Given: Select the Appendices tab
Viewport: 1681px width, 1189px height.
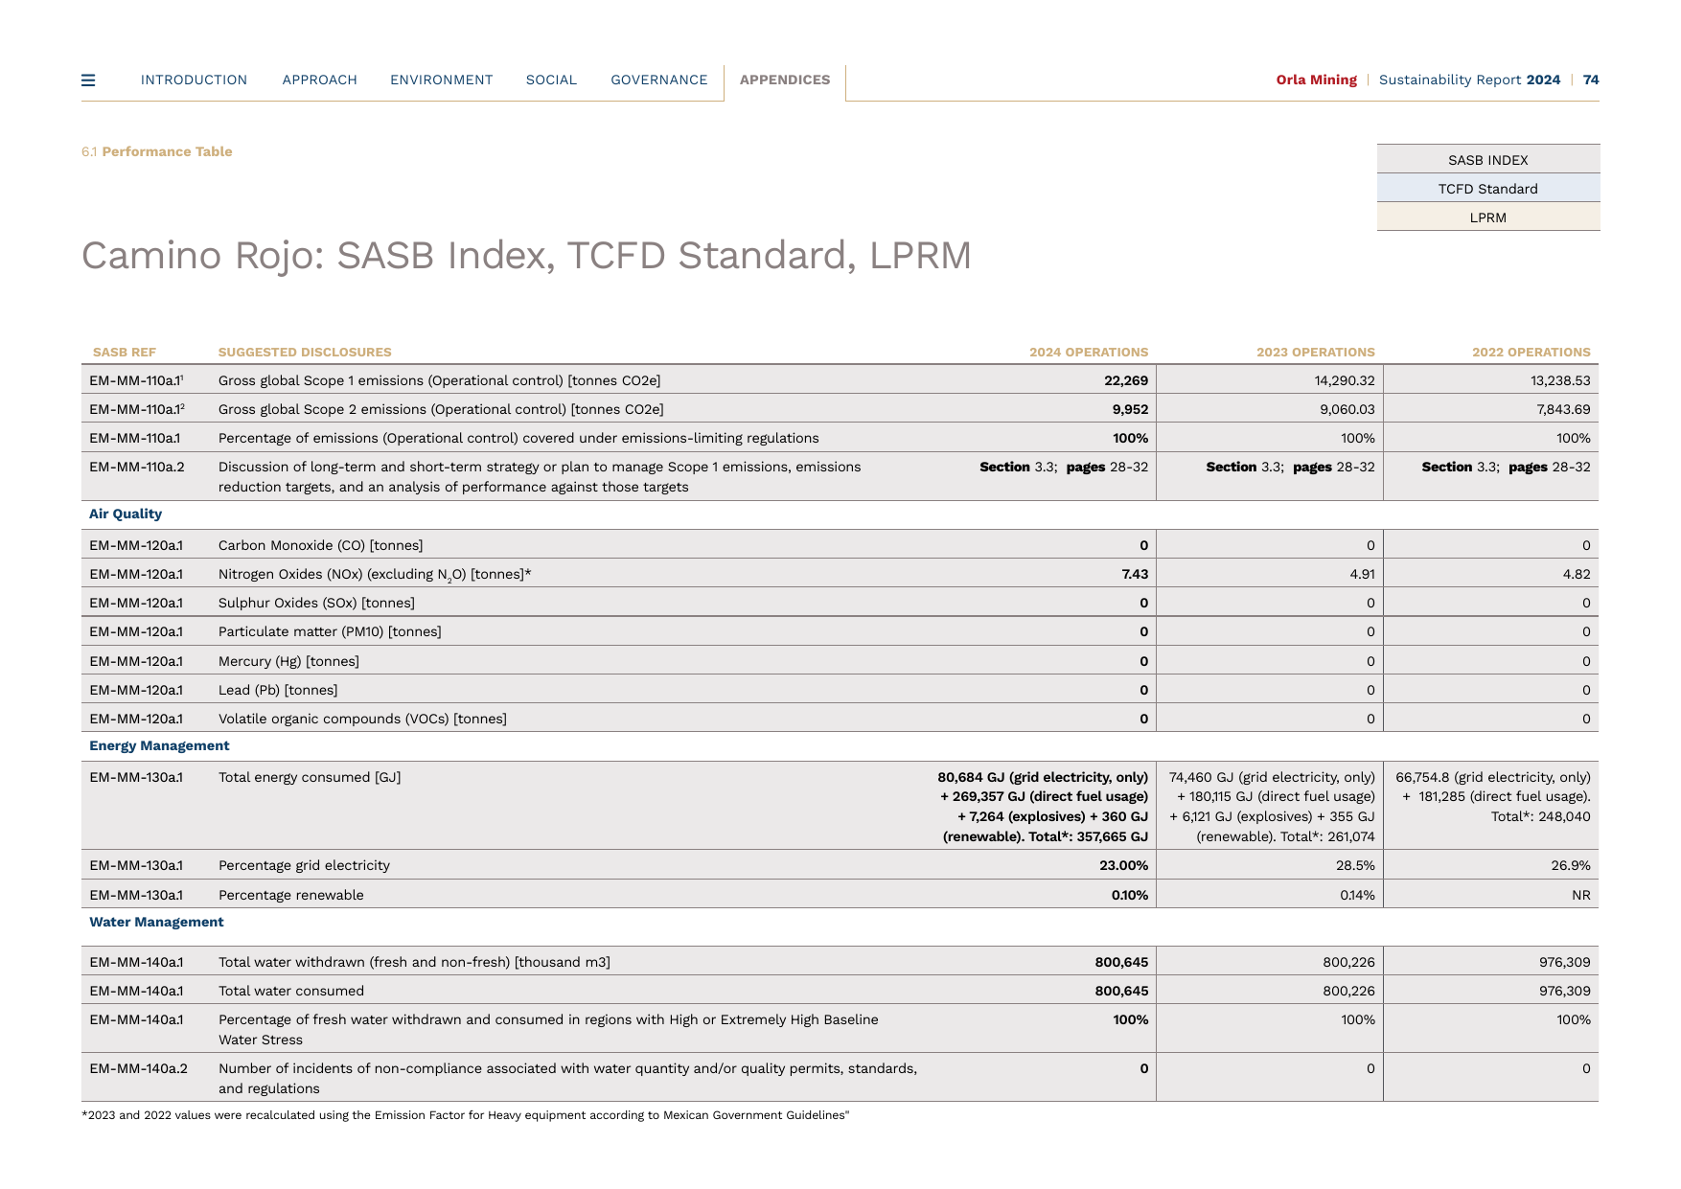Looking at the screenshot, I should tap(785, 80).
